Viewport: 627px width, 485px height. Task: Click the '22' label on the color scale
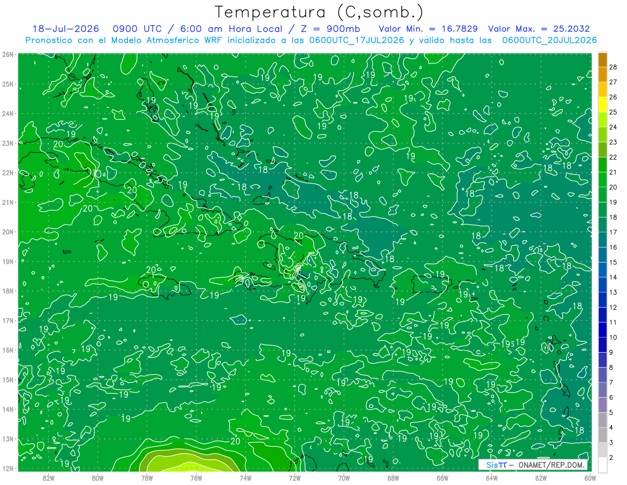[x=614, y=157]
